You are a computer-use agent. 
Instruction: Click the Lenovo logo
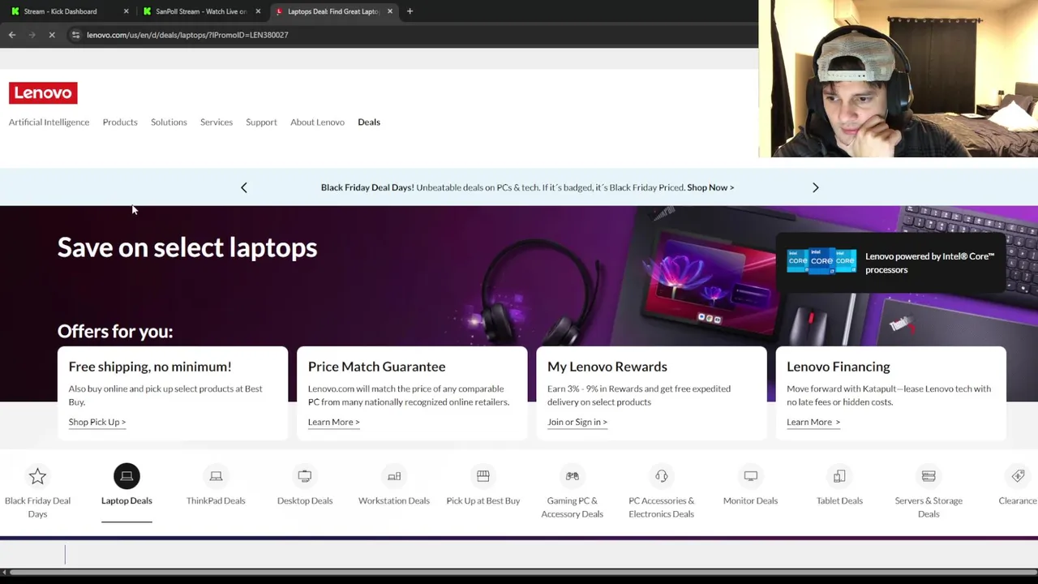43,93
